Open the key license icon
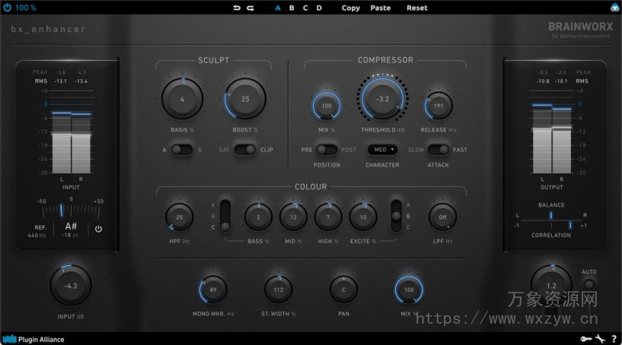 point(586,339)
